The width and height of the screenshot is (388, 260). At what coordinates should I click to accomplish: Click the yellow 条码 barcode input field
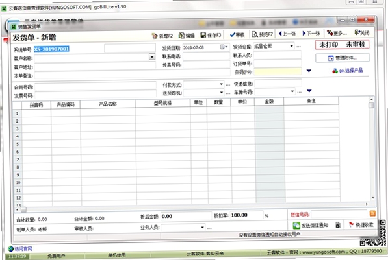278,71
